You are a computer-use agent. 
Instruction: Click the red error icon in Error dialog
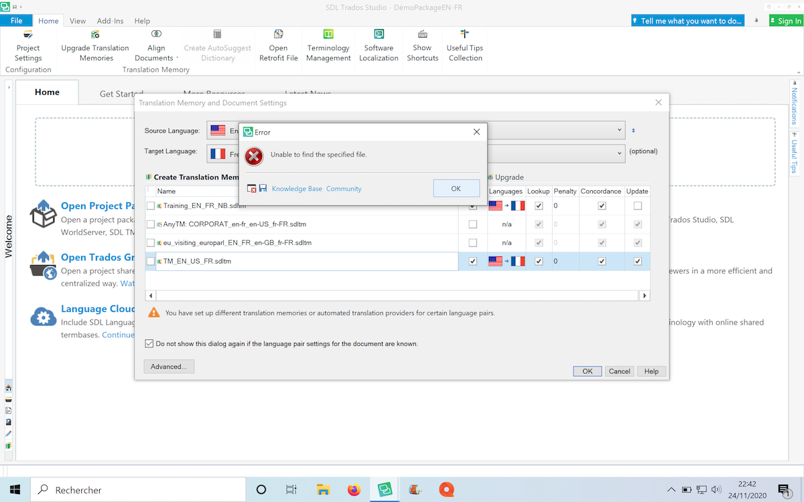point(254,157)
